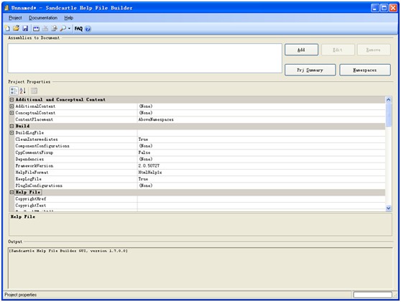The image size is (401, 302).
Task: Sort properties with the Alphabetical icon
Action: 22,91
